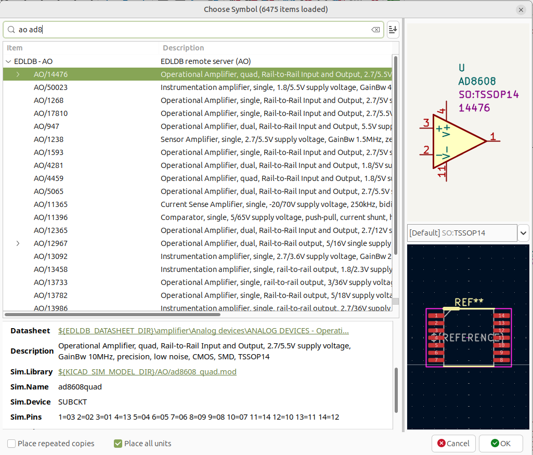The height and width of the screenshot is (455, 533).
Task: Click the search magnifier icon
Action: click(x=11, y=30)
